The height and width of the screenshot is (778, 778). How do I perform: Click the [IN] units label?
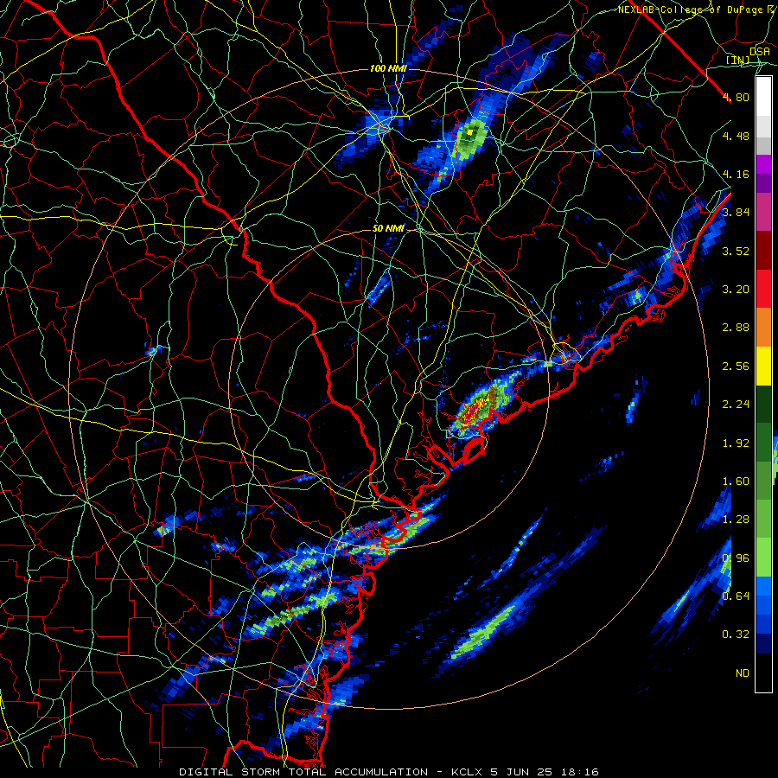click(738, 60)
